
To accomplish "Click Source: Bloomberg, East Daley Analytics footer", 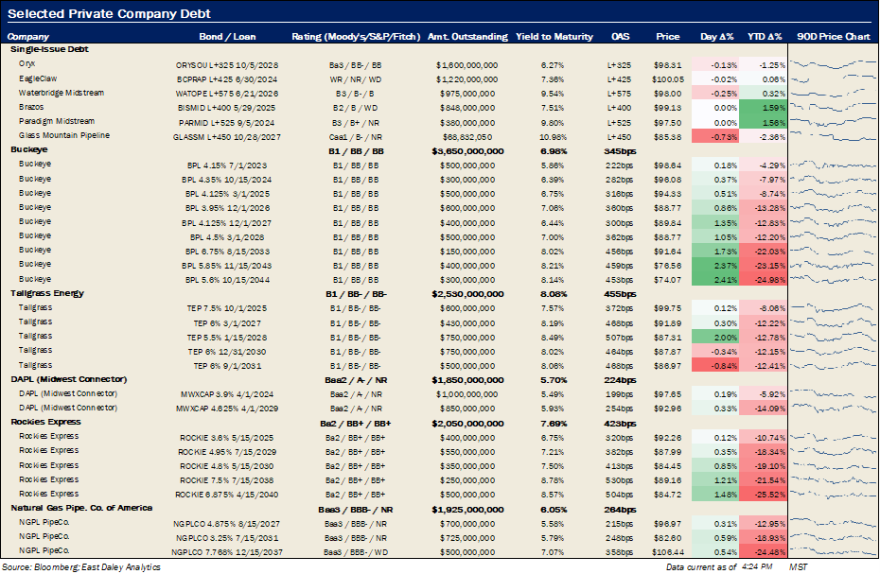I will pos(80,567).
